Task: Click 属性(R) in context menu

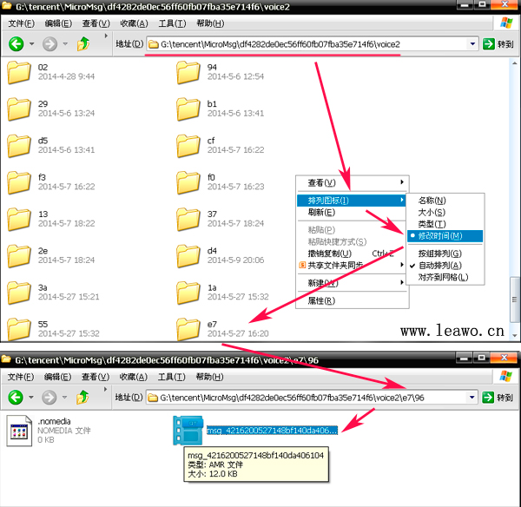Action: point(352,300)
